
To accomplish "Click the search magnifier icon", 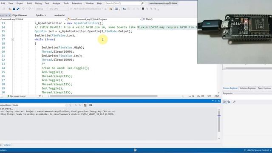I will (142, 3).
